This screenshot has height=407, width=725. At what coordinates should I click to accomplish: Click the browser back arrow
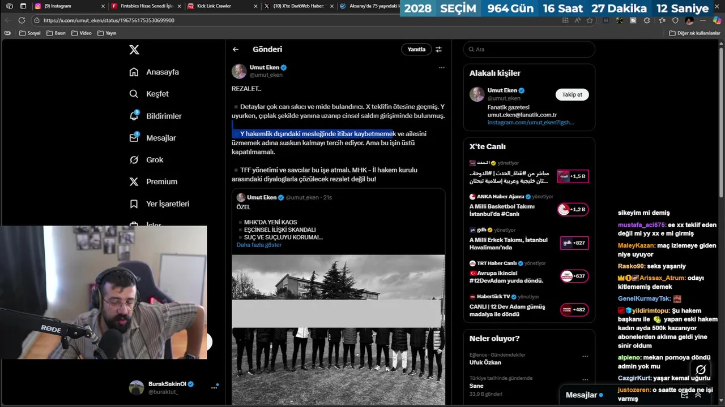tap(7, 20)
